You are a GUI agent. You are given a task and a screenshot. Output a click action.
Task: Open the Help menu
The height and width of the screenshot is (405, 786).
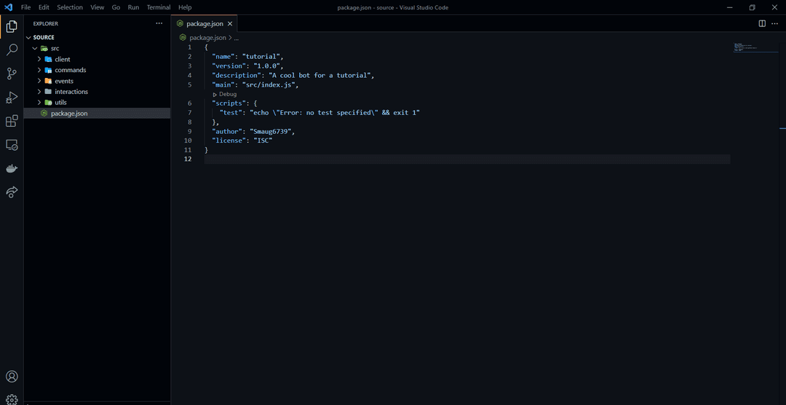pos(185,7)
